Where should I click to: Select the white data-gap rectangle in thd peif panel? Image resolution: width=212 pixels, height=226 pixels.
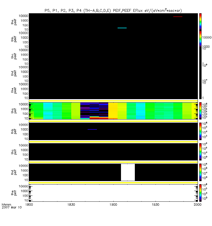128,172
